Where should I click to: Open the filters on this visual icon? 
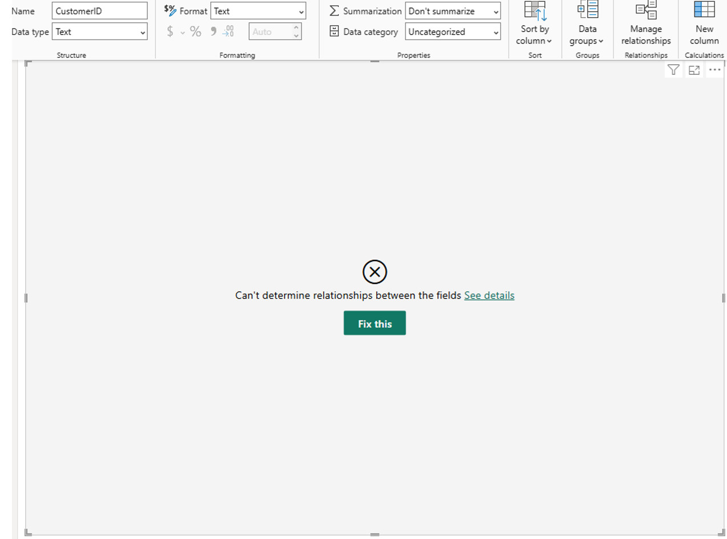click(673, 70)
